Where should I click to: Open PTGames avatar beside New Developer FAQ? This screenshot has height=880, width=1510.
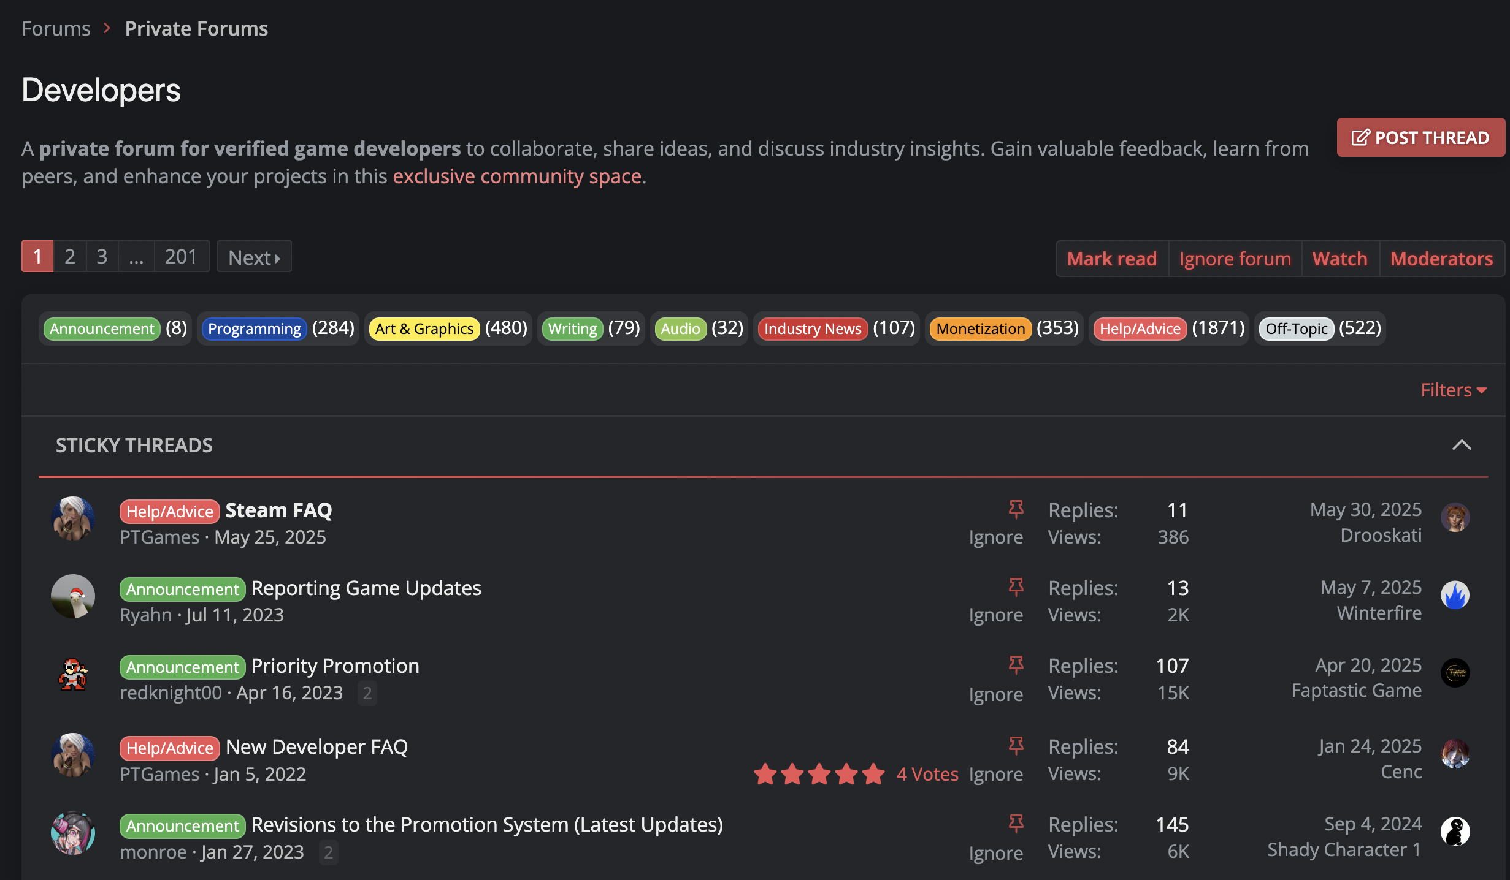click(73, 755)
